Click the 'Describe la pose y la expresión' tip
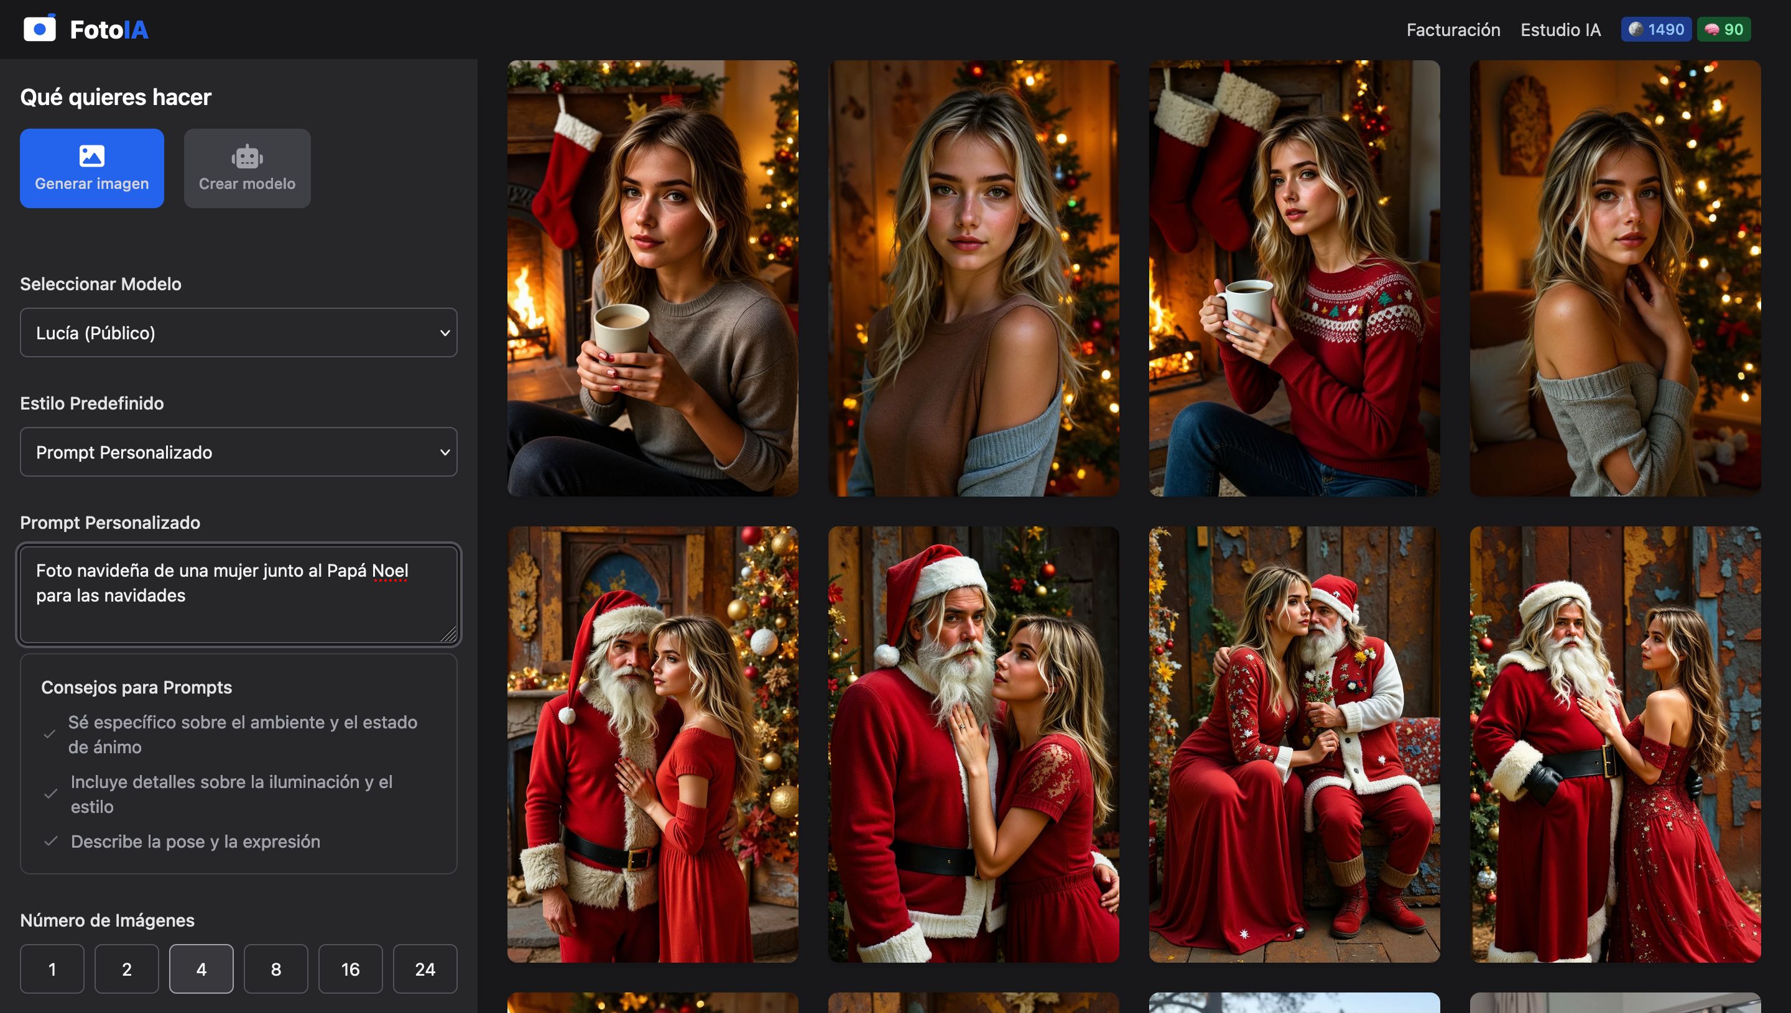Image resolution: width=1791 pixels, height=1013 pixels. [x=196, y=841]
